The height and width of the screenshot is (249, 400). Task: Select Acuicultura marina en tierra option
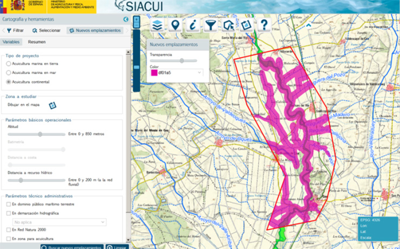8,64
